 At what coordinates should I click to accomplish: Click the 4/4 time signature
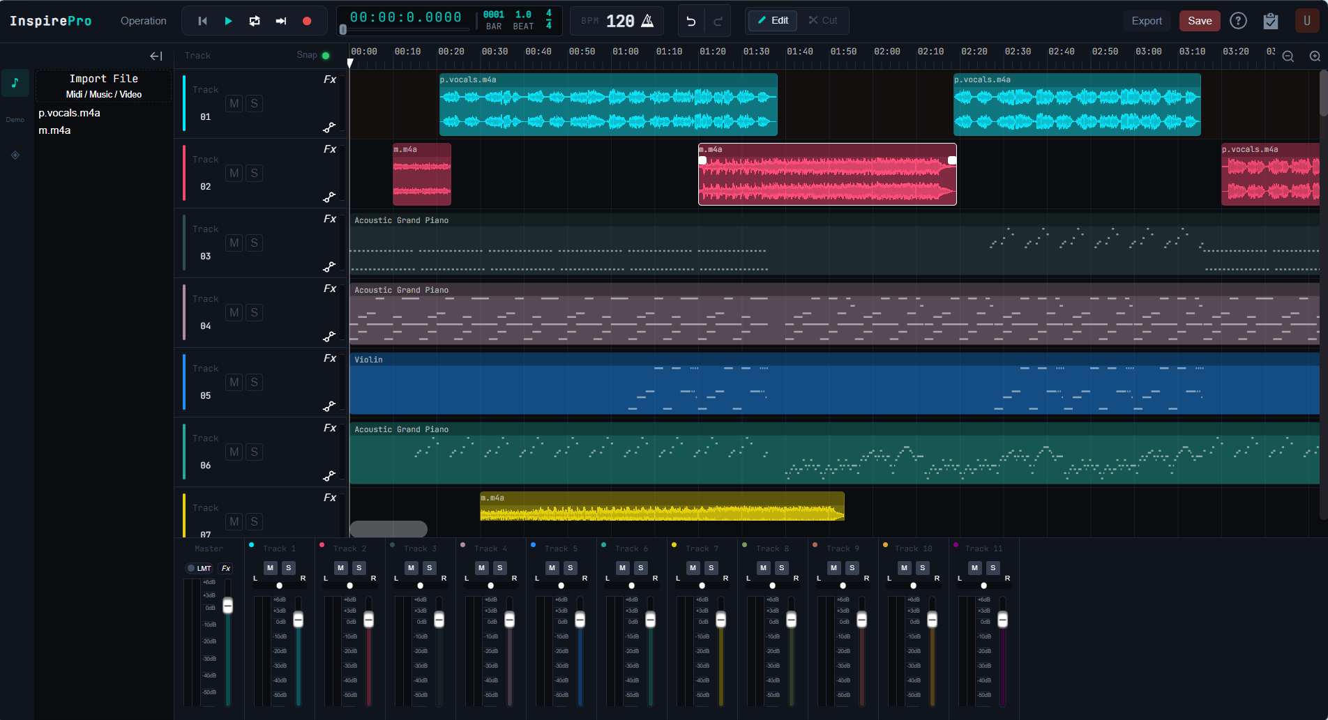tap(549, 20)
